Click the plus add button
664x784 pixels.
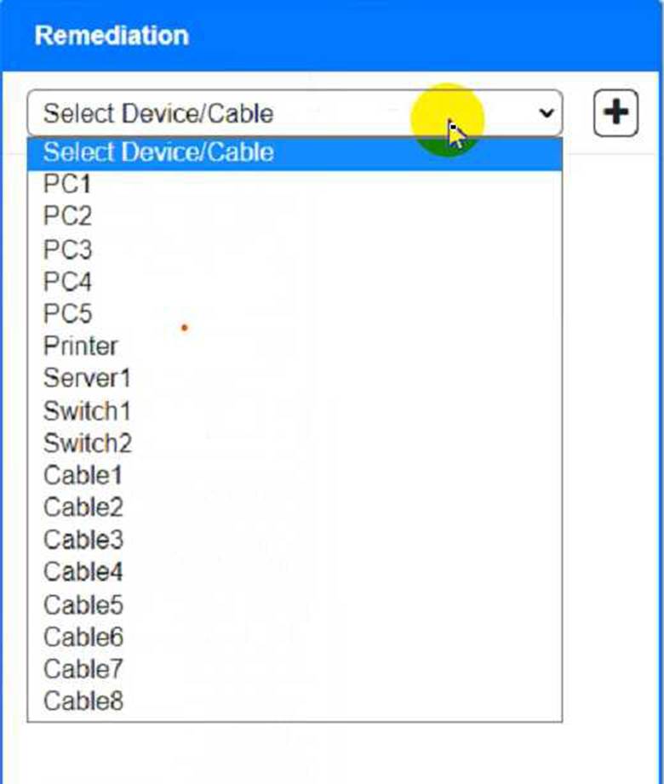point(615,113)
